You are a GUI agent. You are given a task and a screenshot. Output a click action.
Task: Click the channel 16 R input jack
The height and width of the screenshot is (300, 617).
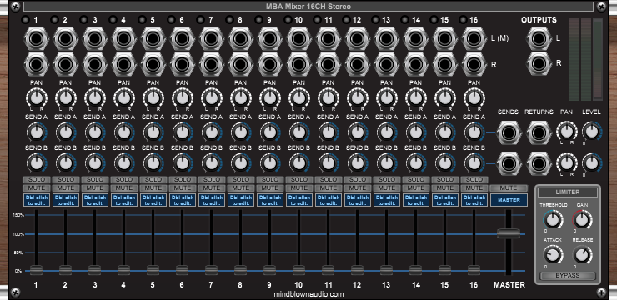pos(474,64)
